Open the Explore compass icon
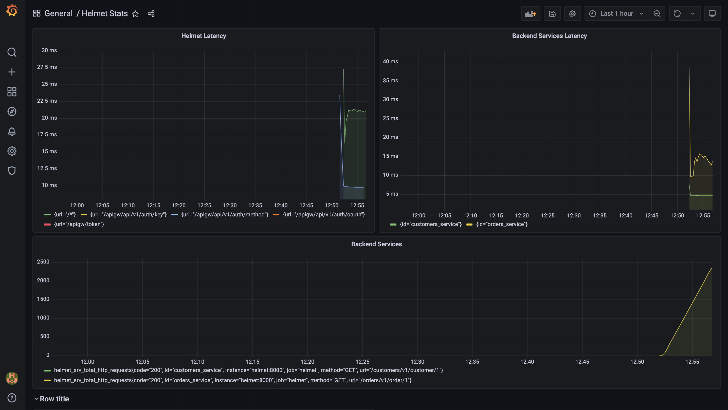Viewport: 728px width, 410px height. pyautogui.click(x=12, y=111)
